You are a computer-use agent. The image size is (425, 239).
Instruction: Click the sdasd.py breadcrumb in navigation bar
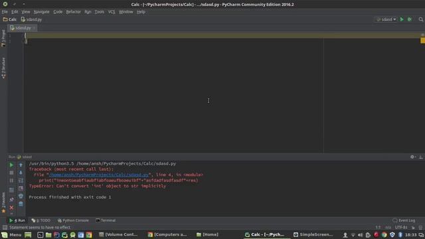31,19
